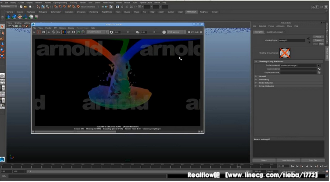Switch to the Polygons shelf tab

(43, 12)
